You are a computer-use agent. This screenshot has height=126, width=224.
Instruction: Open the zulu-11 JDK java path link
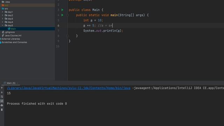(69, 88)
